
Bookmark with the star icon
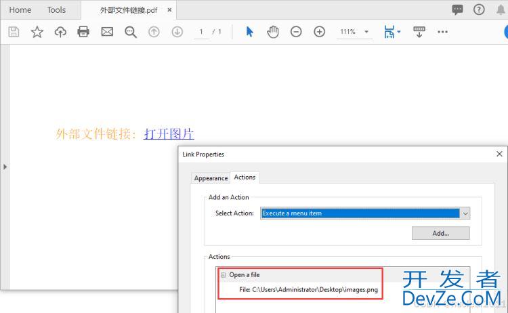tap(37, 32)
